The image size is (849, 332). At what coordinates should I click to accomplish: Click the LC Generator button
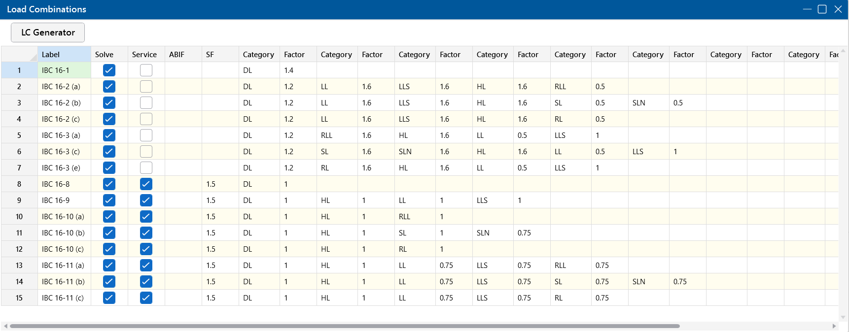[48, 33]
